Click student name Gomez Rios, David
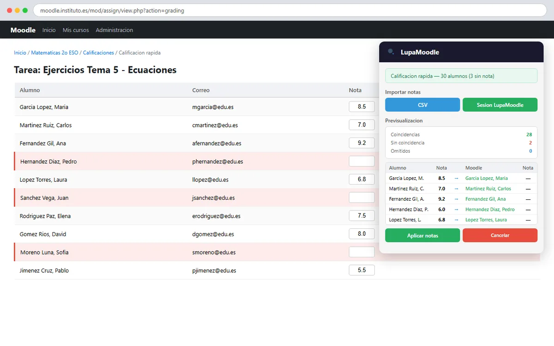Viewport: 554px width, 346px height. 43,234
